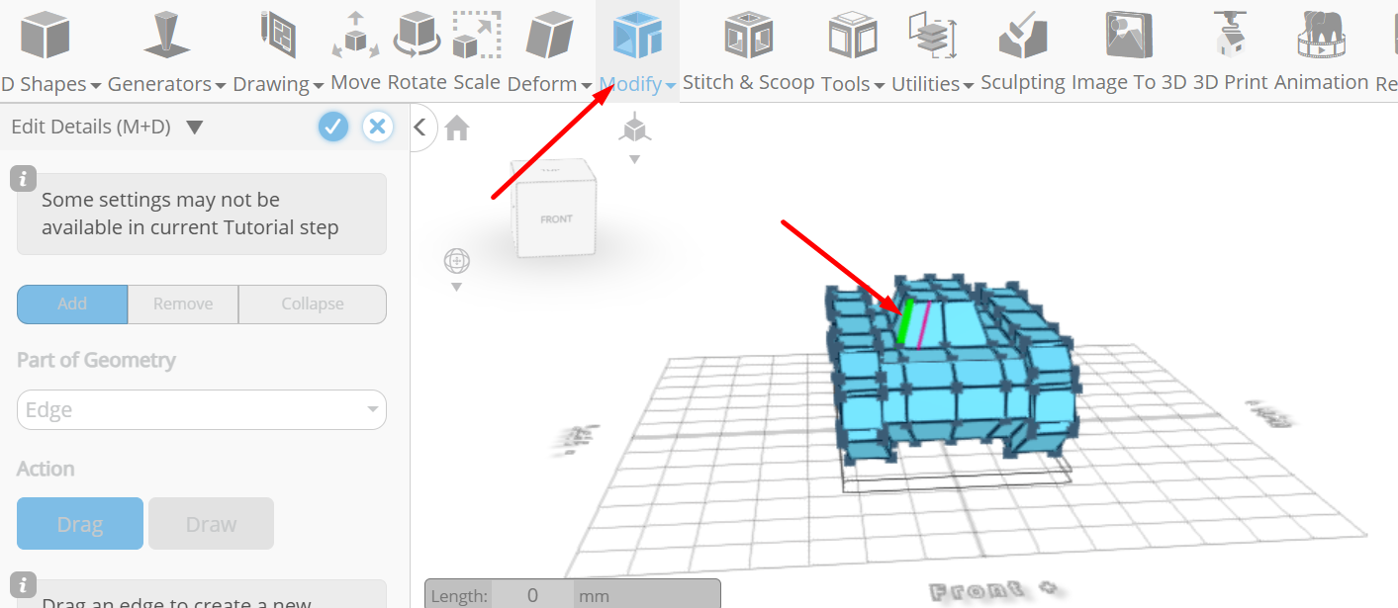The image size is (1398, 608).
Task: Click the Sculpting label in toolbar
Action: pyautogui.click(x=1023, y=83)
